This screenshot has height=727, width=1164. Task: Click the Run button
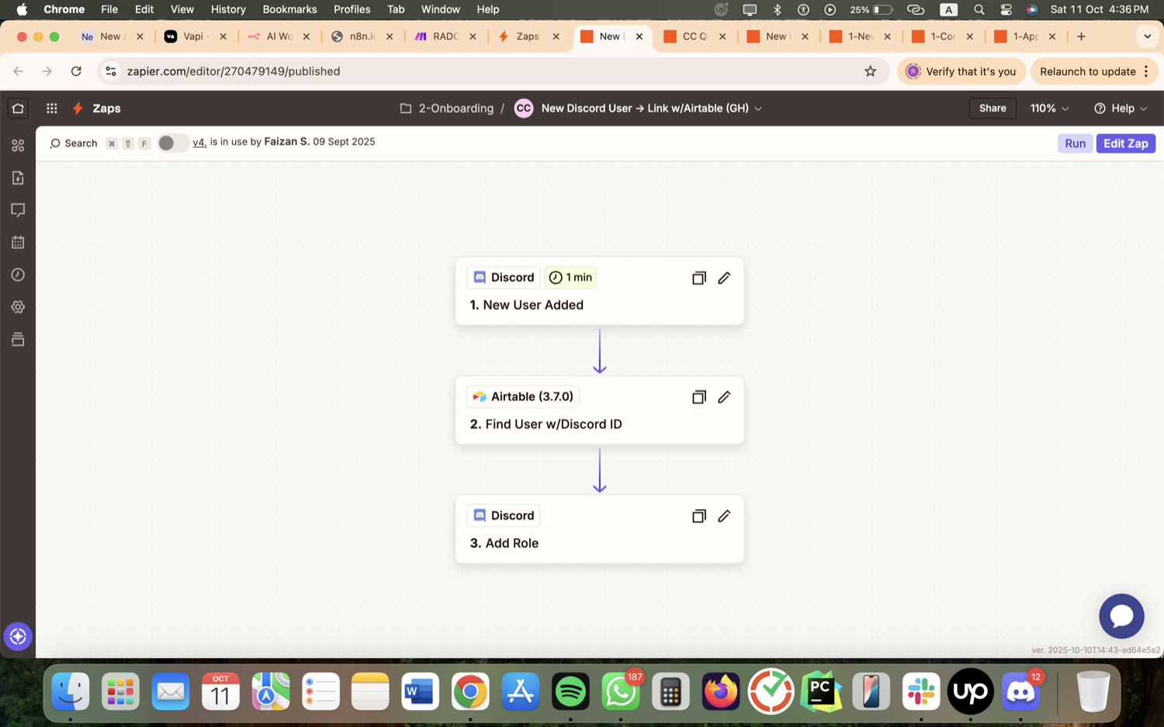1075,144
